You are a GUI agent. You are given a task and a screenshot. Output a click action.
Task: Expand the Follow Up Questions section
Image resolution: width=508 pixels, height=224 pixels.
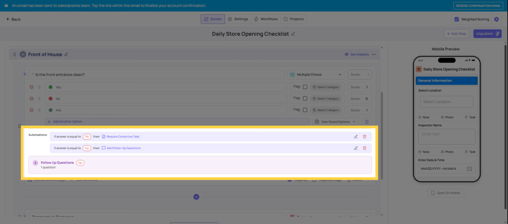coord(35,163)
